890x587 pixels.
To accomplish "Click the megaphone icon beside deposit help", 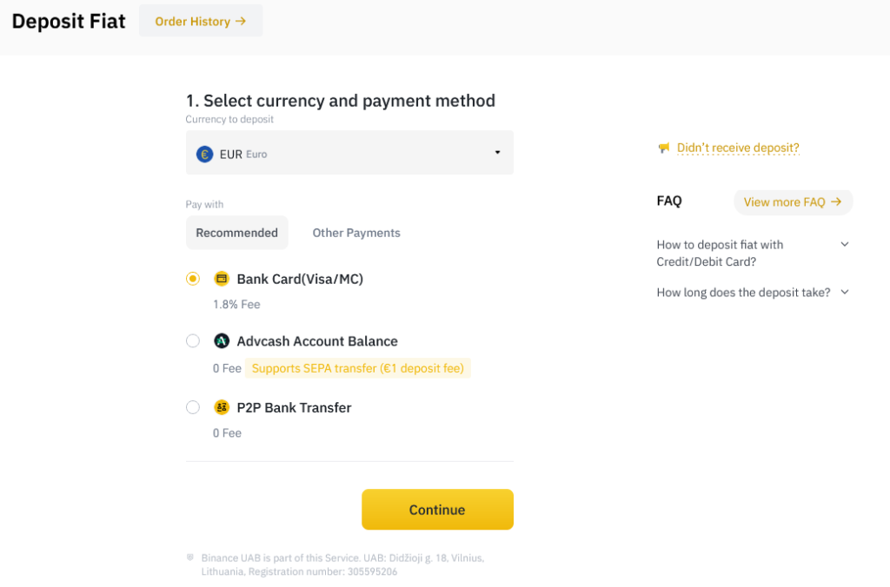I will (x=664, y=148).
